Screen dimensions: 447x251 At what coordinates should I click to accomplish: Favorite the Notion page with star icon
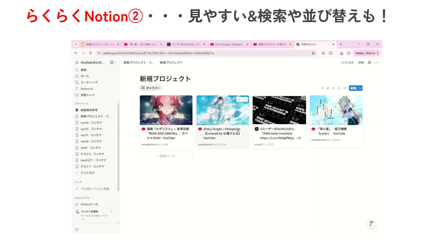(369, 63)
